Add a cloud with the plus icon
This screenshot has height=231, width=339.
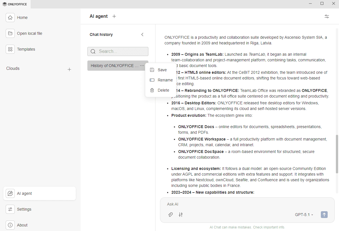tap(69, 69)
